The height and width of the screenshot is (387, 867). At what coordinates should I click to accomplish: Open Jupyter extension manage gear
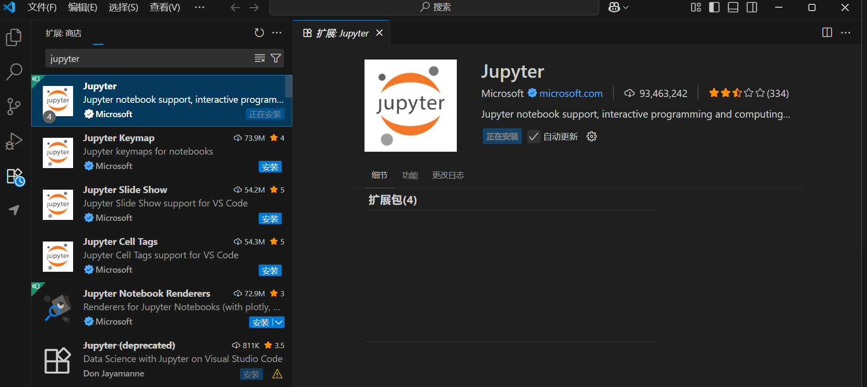click(592, 136)
